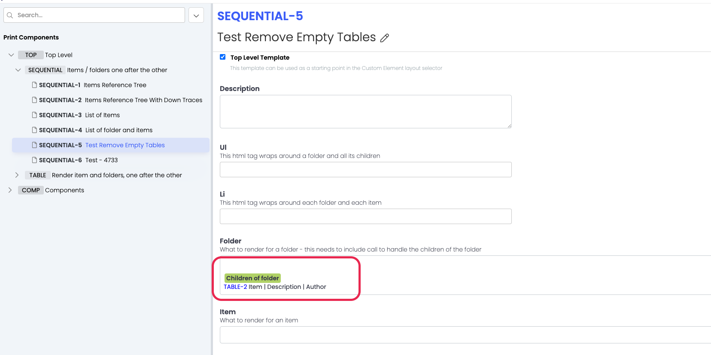Edit title using pencil icon
Image resolution: width=711 pixels, height=355 pixels.
pyautogui.click(x=385, y=38)
